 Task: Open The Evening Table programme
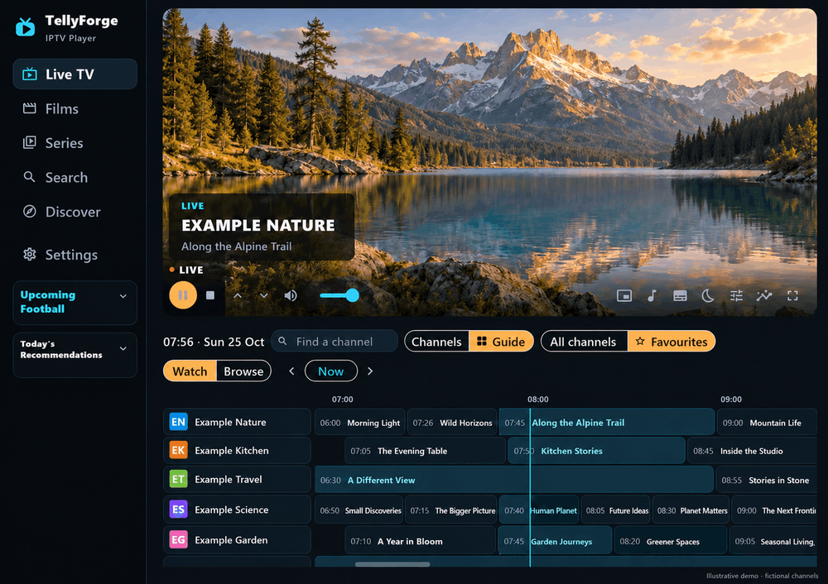click(x=425, y=451)
